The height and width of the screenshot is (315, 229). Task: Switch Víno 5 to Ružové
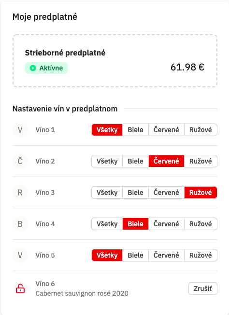click(200, 255)
